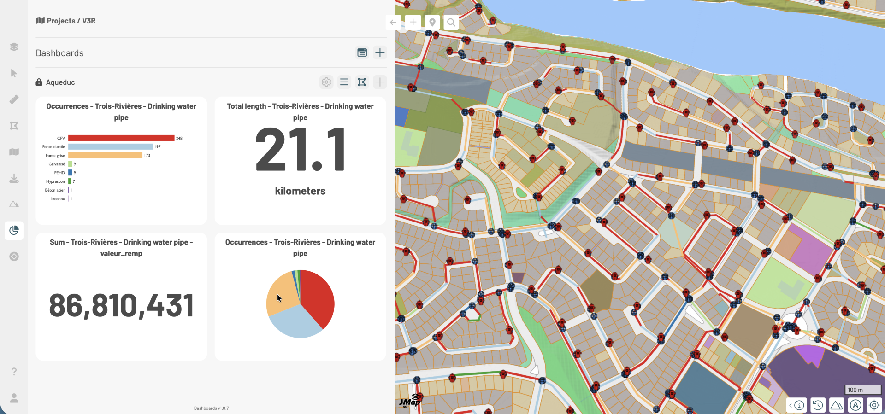885x414 pixels.
Task: Open the Aqueduc widget list menu
Action: [344, 82]
